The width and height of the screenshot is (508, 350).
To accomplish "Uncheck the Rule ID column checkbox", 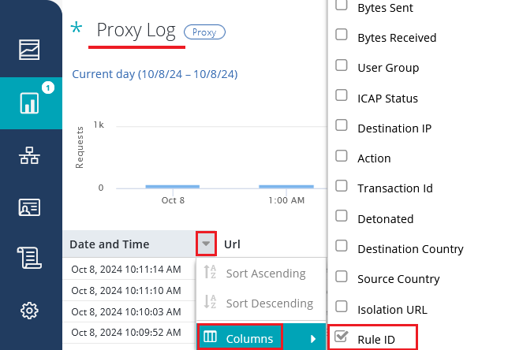I will click(x=342, y=337).
